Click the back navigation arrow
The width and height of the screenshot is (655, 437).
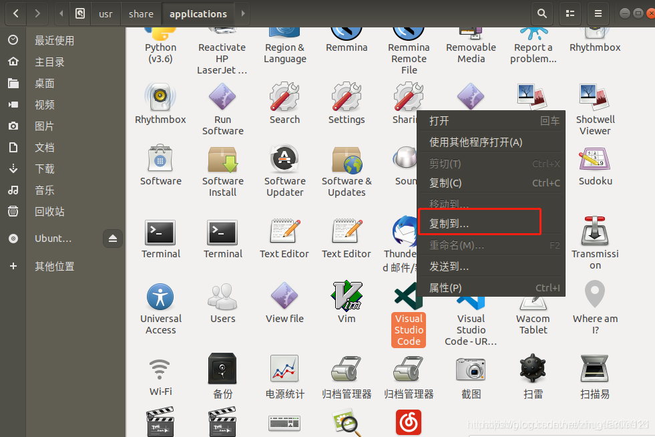[15, 13]
